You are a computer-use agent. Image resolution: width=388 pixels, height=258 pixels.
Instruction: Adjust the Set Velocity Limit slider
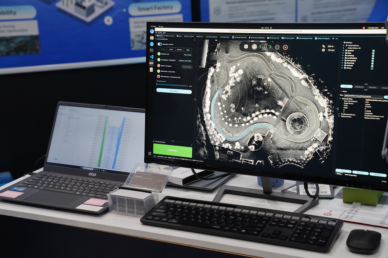tap(171, 86)
